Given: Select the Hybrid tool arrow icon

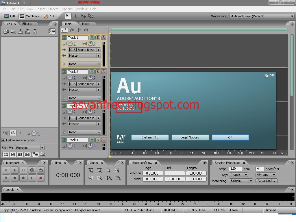Looking at the screenshot, I should (68, 16).
